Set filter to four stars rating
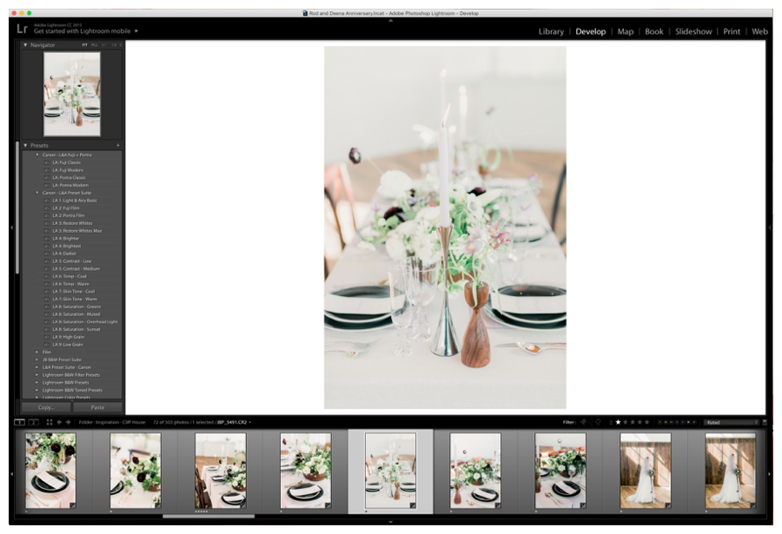The width and height of the screenshot is (782, 534). [640, 422]
